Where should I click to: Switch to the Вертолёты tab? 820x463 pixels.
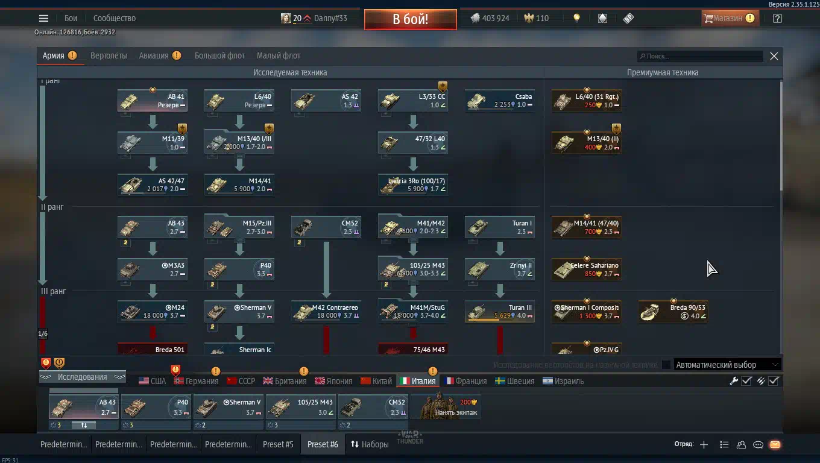coord(109,55)
